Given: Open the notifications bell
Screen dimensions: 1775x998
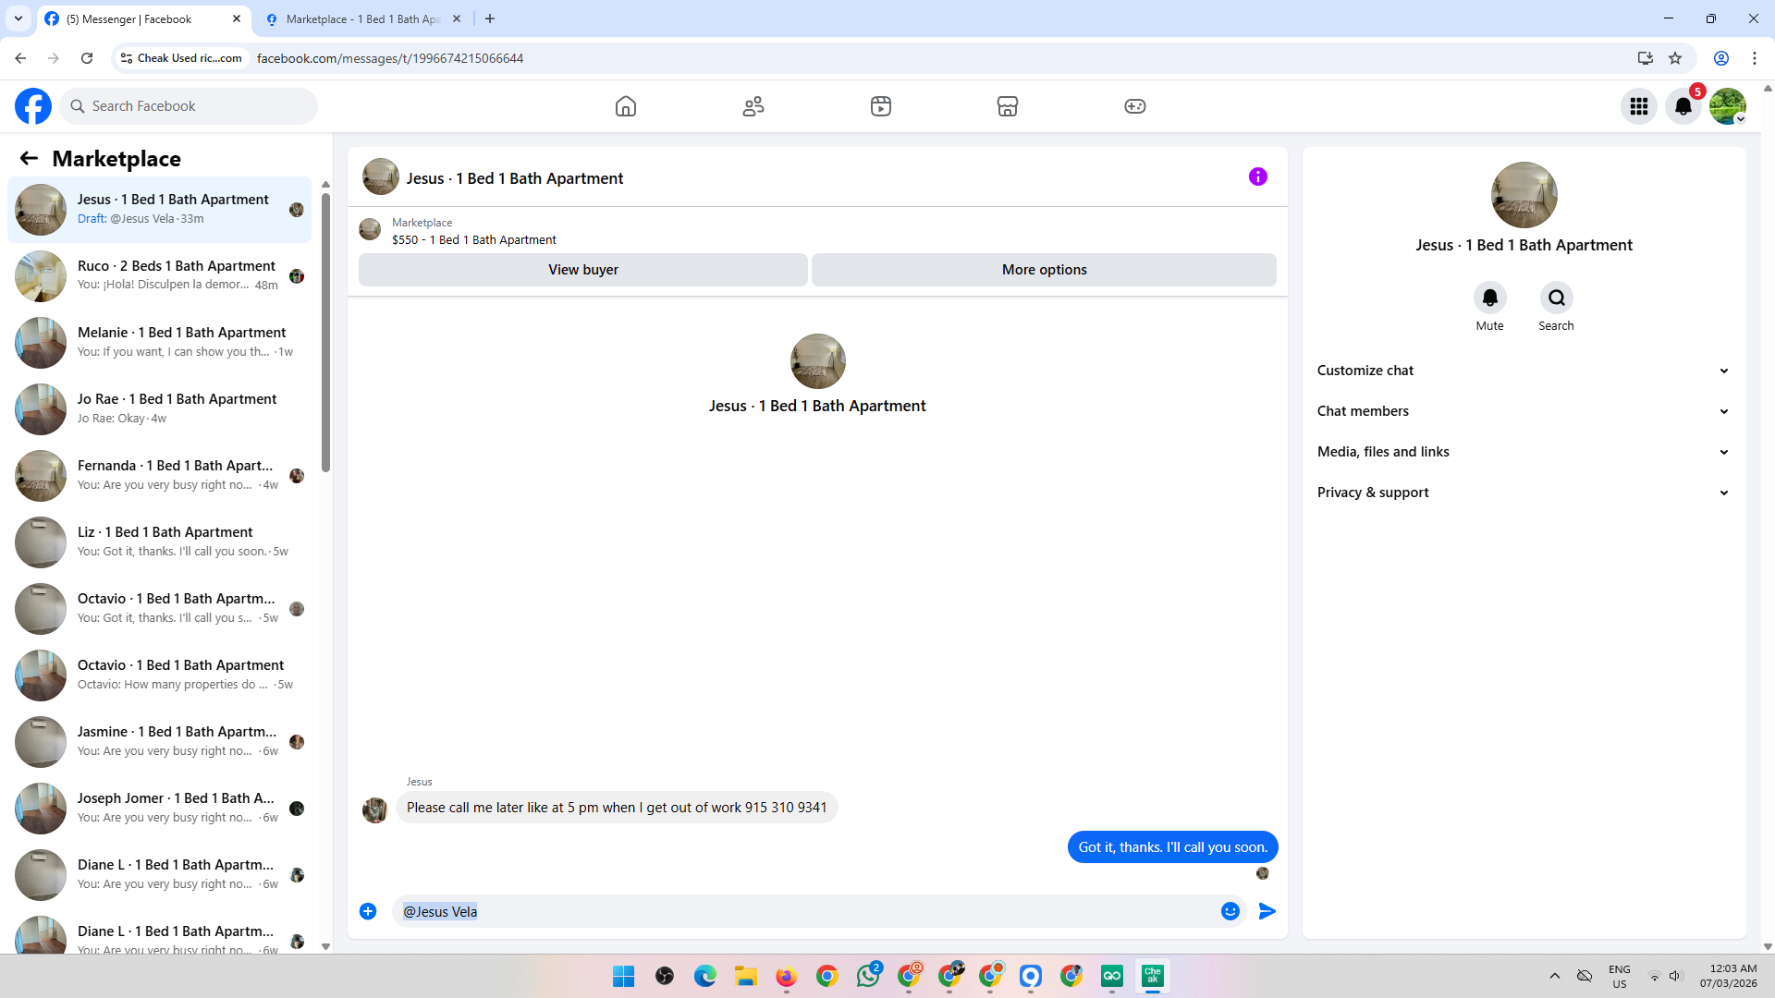Looking at the screenshot, I should [x=1683, y=106].
